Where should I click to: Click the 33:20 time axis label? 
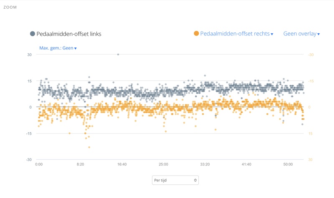click(205, 165)
